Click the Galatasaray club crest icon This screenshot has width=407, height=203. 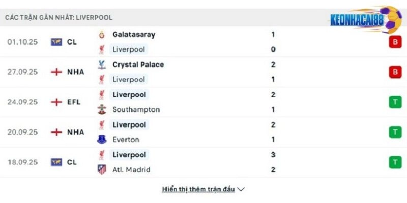coord(102,35)
